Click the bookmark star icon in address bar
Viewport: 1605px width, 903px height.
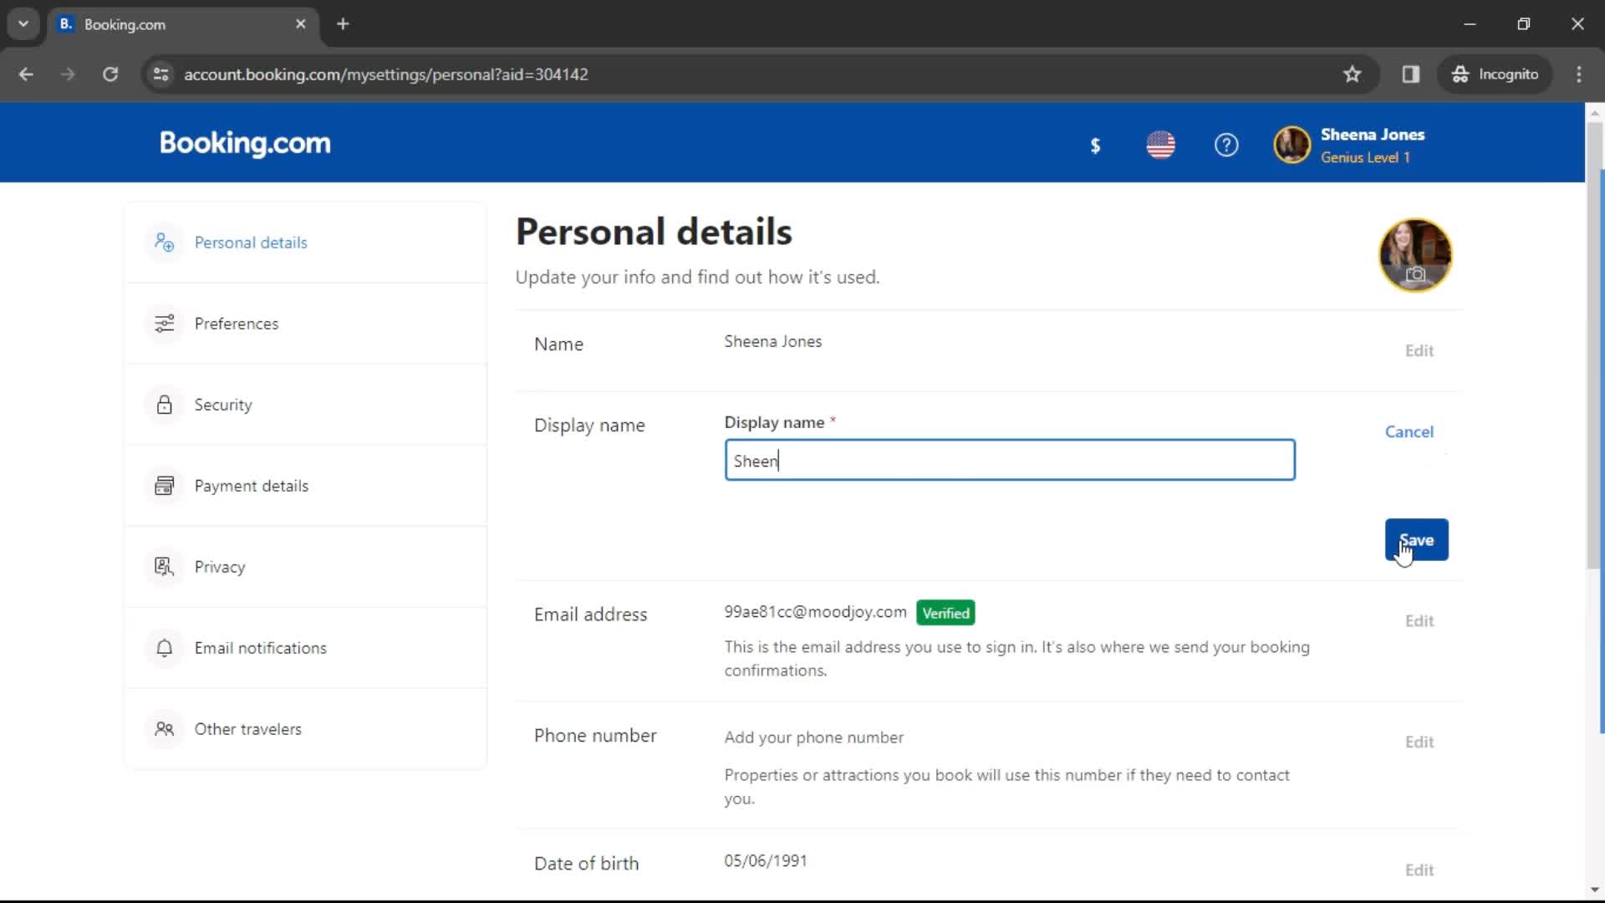(x=1352, y=74)
